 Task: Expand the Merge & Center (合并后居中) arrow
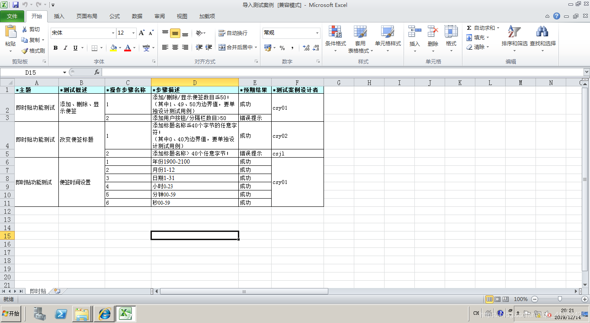coord(256,47)
